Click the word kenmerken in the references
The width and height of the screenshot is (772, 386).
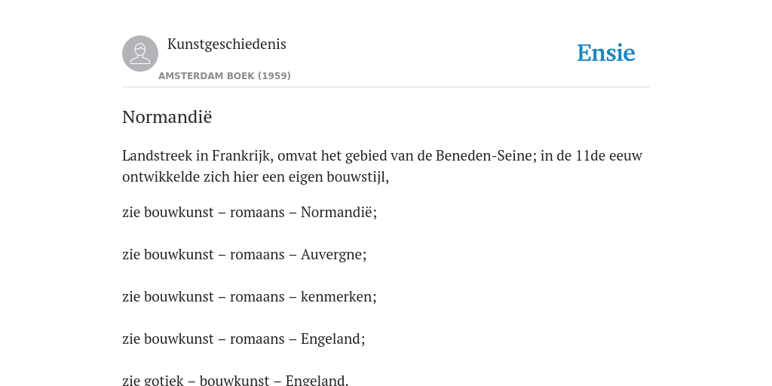(339, 297)
